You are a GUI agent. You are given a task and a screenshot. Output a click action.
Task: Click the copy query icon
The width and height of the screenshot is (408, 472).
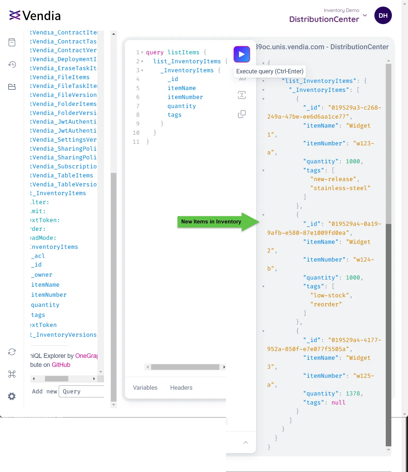point(242,114)
